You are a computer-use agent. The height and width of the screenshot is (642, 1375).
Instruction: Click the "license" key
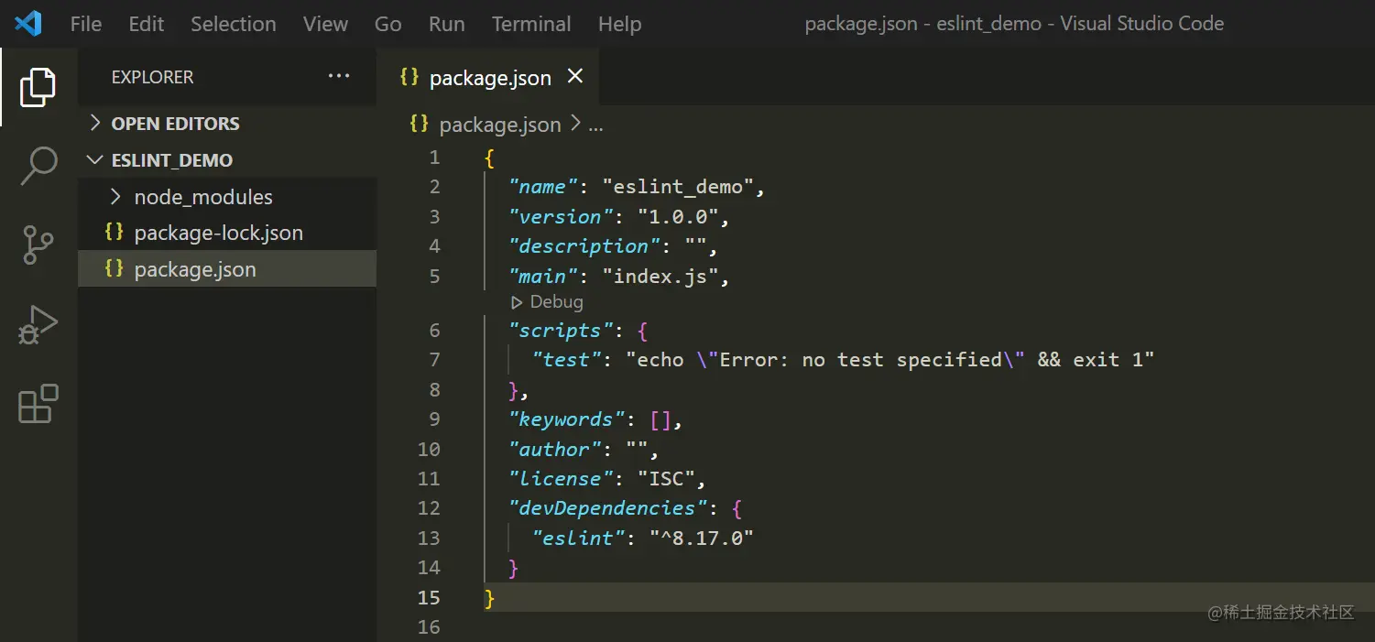pos(562,479)
